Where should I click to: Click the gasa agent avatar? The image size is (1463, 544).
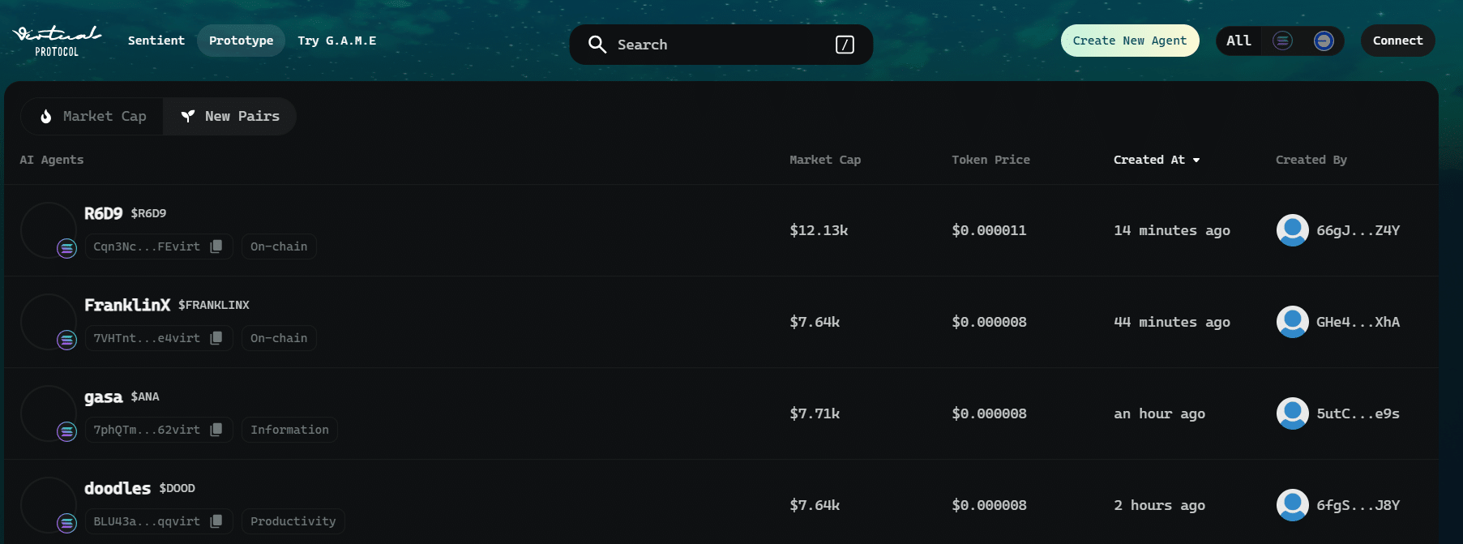tap(48, 413)
